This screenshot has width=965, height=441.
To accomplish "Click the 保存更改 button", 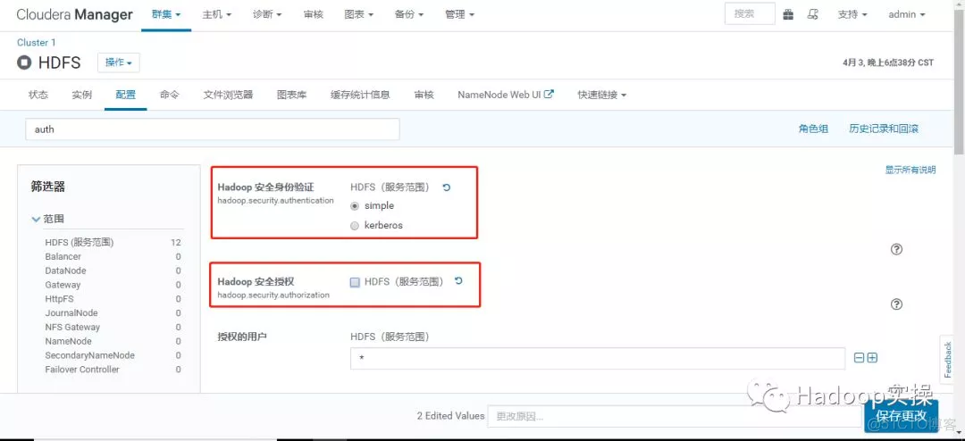I will coord(901,415).
